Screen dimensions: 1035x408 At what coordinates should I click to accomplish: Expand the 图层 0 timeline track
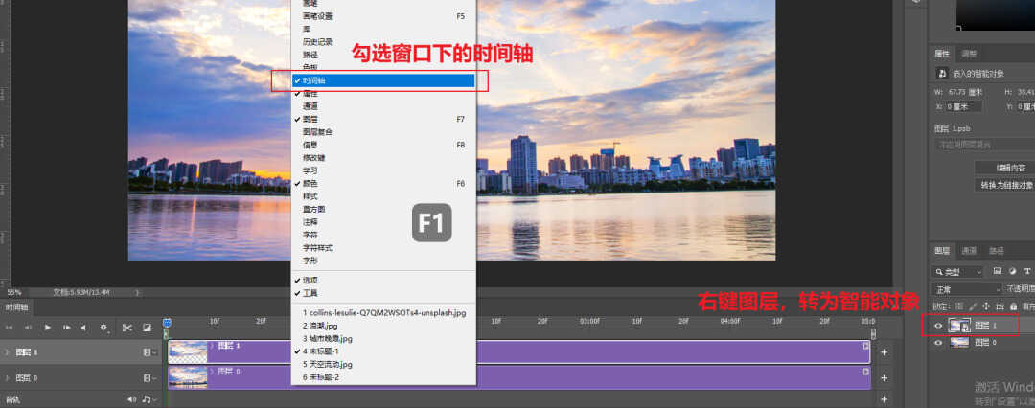coord(8,377)
